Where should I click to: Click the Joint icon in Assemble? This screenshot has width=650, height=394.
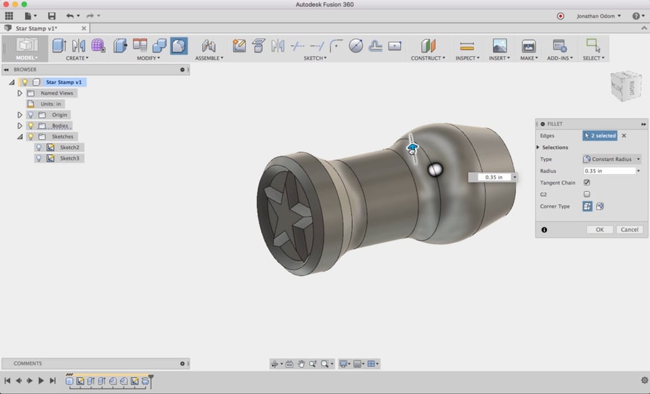(209, 45)
